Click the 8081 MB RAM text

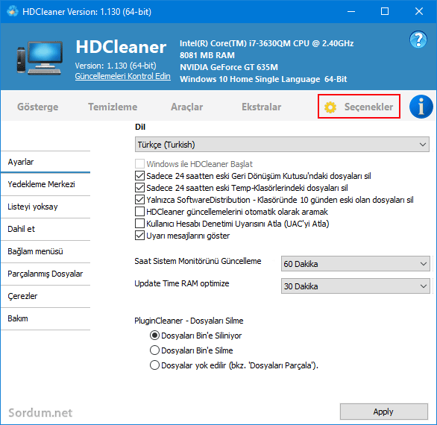(x=207, y=55)
